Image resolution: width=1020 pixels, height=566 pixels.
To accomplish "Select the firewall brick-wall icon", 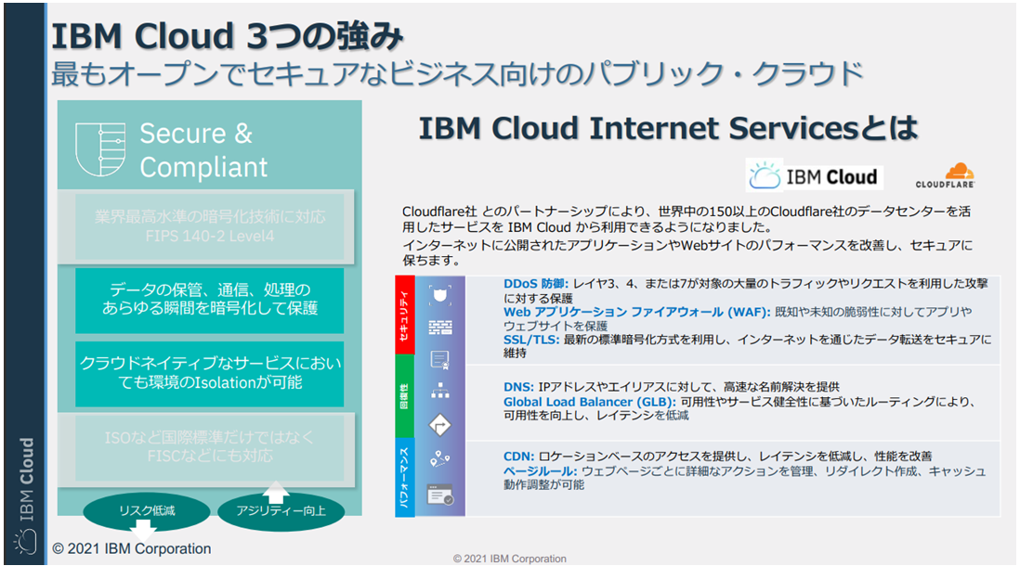I will pos(440,328).
